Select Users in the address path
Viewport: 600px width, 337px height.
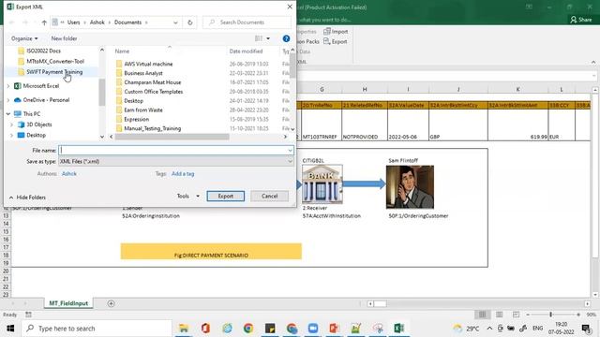coord(73,22)
